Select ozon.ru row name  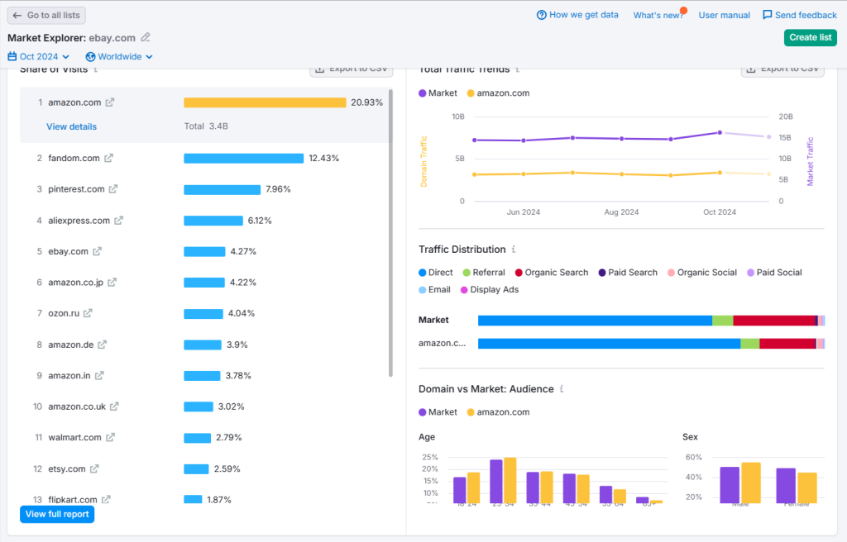(x=64, y=313)
